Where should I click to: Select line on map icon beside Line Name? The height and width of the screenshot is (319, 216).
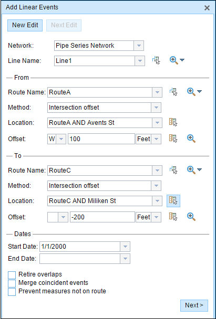click(x=156, y=60)
